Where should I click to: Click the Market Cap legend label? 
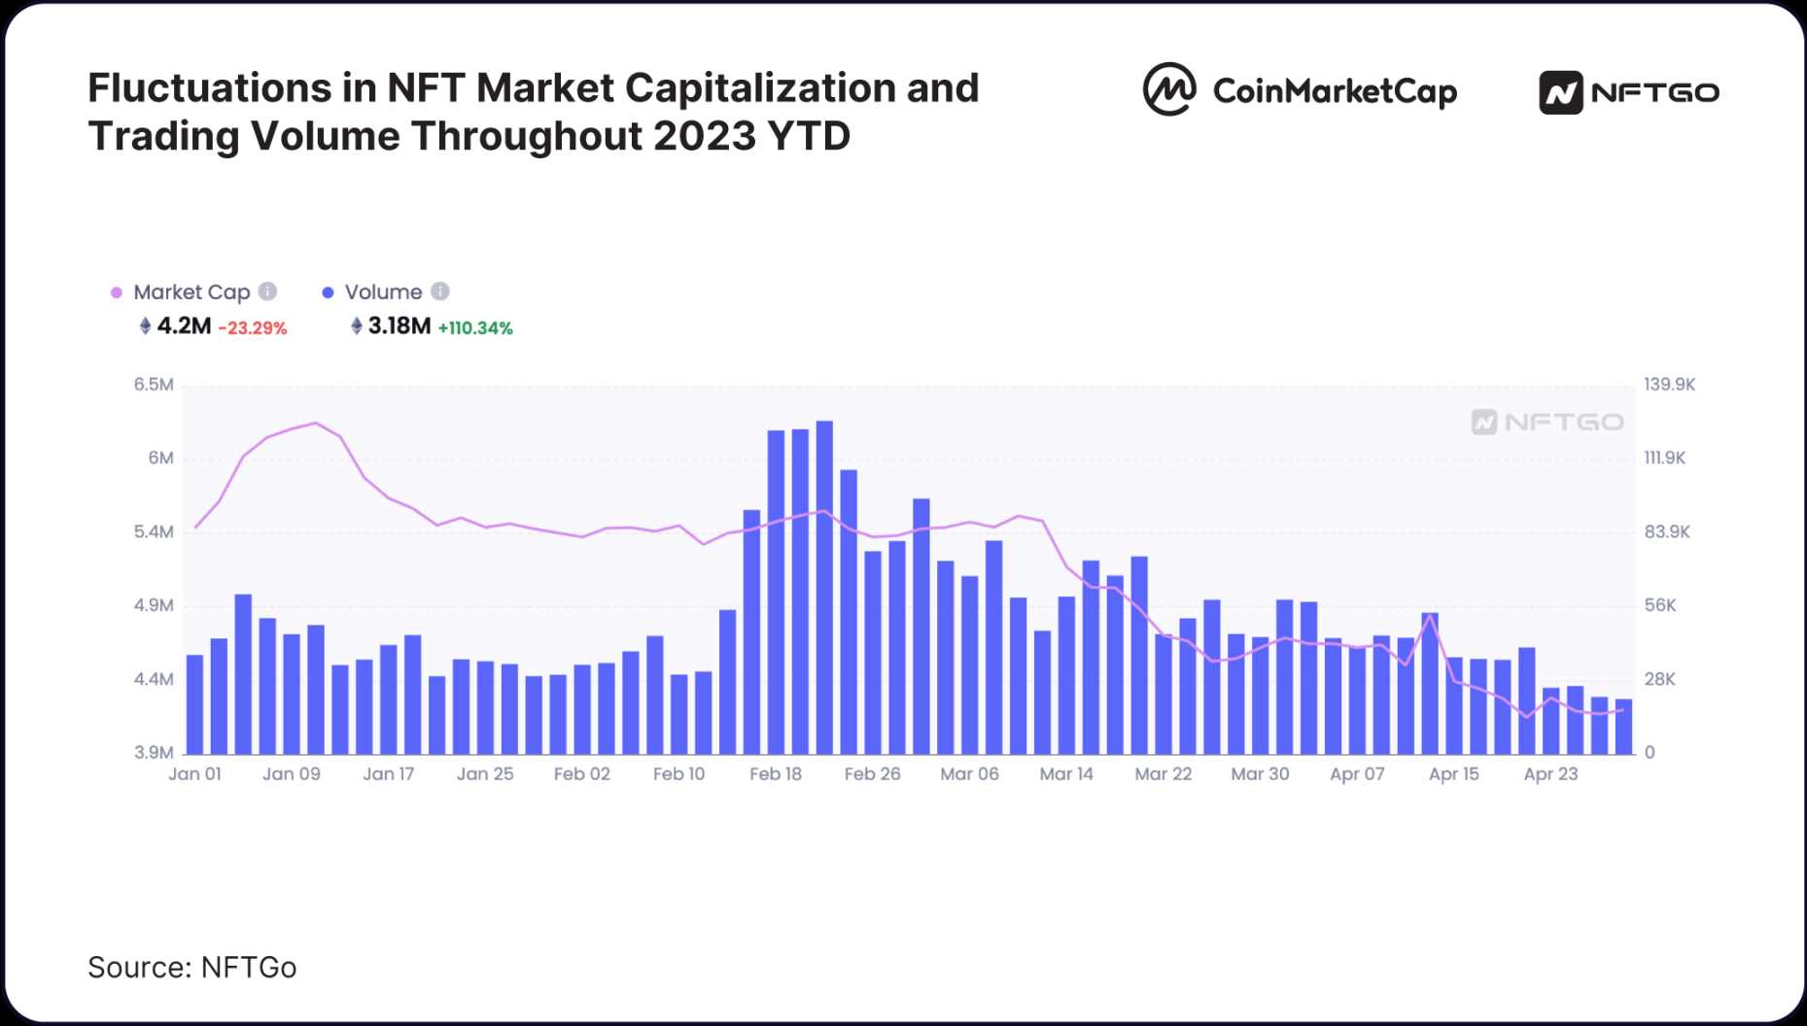coord(191,292)
